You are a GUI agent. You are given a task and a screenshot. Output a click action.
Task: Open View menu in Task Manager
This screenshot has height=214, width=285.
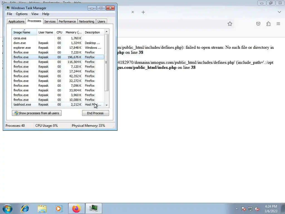pos(35,14)
